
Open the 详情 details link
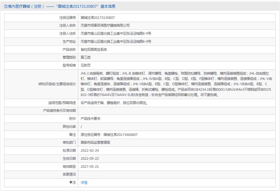point(84,182)
